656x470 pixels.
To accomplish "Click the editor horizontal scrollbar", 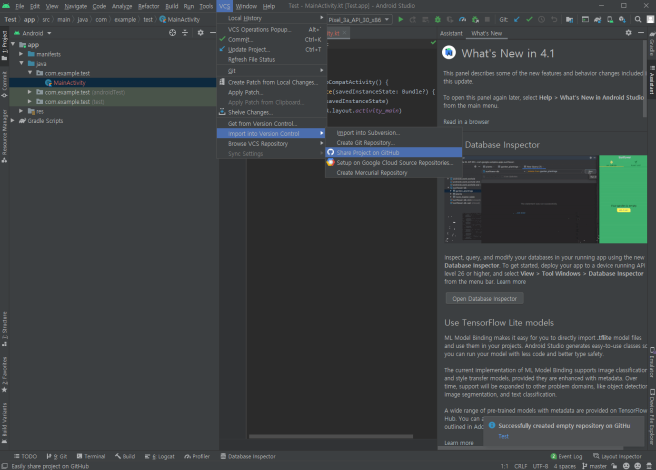I will coord(331,436).
